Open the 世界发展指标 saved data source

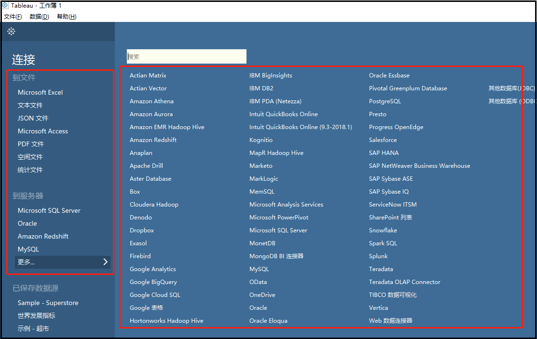[35, 315]
